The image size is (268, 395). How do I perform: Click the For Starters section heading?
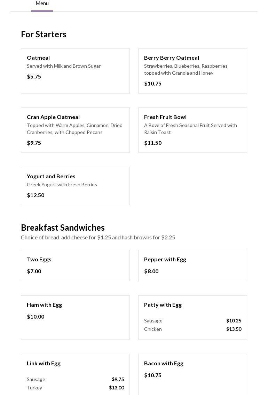pos(44,34)
